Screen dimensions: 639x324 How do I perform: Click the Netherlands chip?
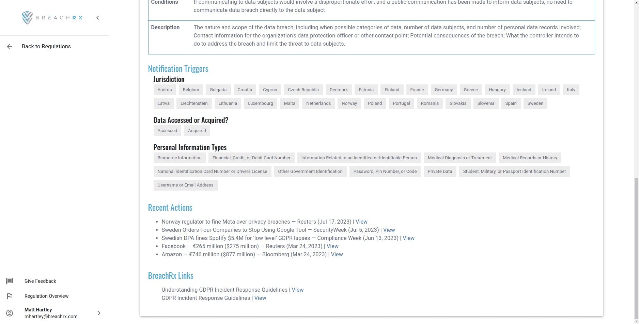[x=318, y=103]
